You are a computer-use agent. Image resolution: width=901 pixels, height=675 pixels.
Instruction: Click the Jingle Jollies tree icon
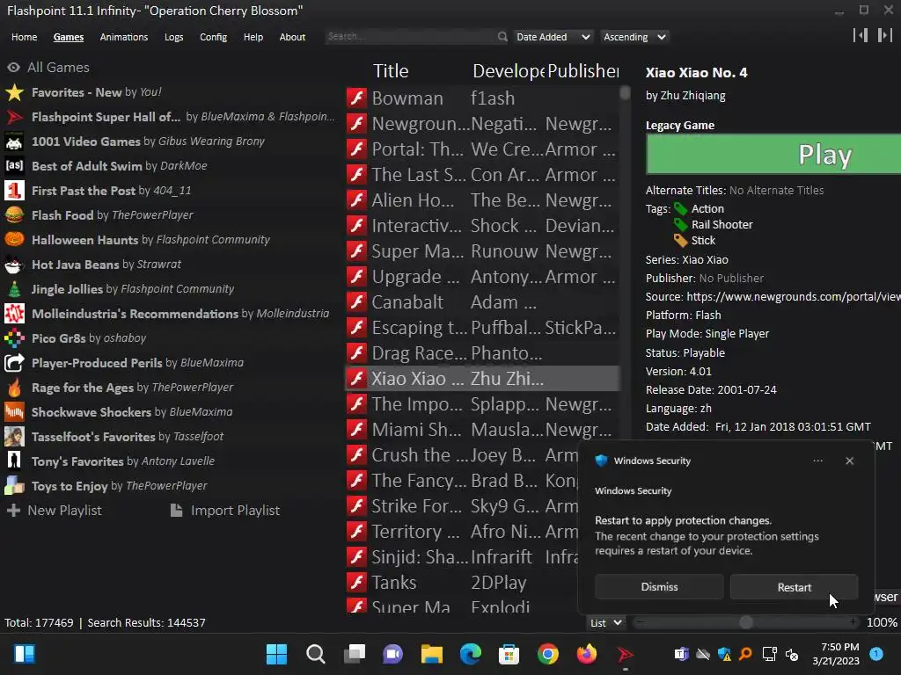[14, 289]
